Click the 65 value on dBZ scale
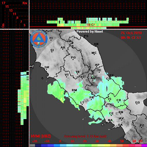Screen dimensions: 147x147 pyautogui.click(x=140, y=141)
